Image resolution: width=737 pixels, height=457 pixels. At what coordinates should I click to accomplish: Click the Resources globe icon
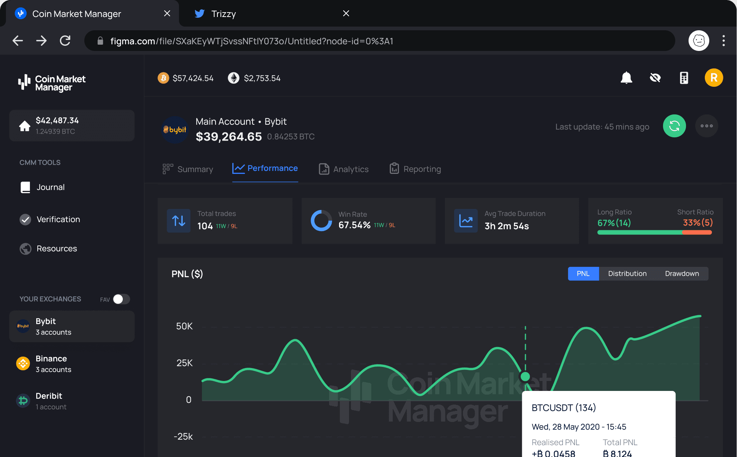[x=25, y=249]
